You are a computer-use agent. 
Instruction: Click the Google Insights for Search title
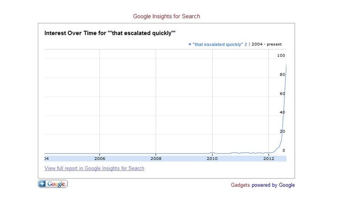pyautogui.click(x=166, y=16)
